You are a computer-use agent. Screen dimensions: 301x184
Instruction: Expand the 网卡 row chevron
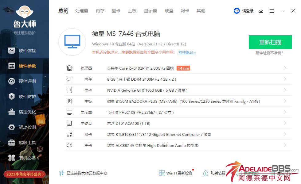tap(285, 134)
